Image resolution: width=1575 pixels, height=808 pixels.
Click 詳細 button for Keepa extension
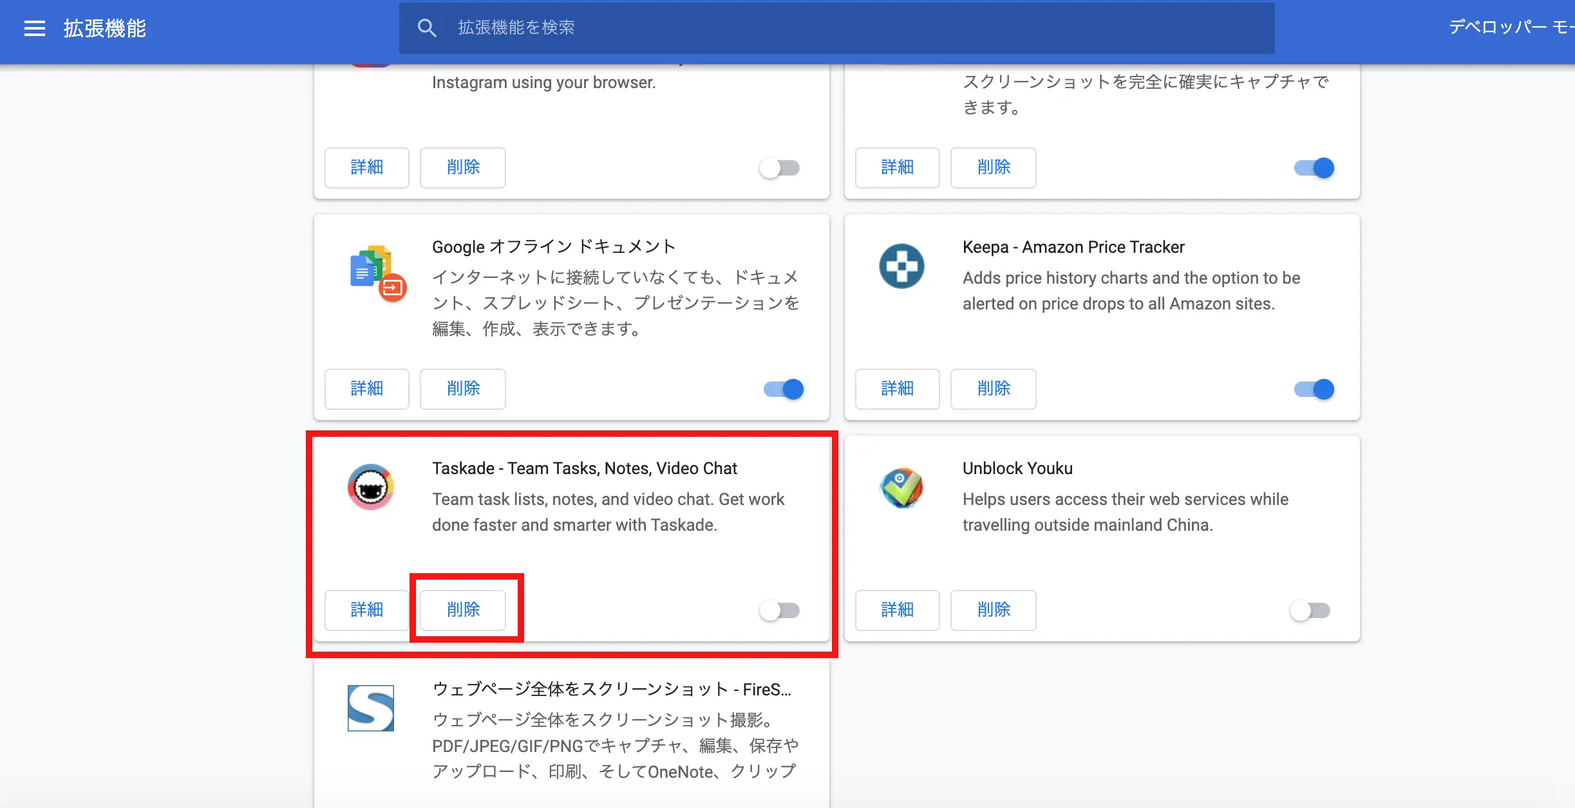click(x=898, y=389)
